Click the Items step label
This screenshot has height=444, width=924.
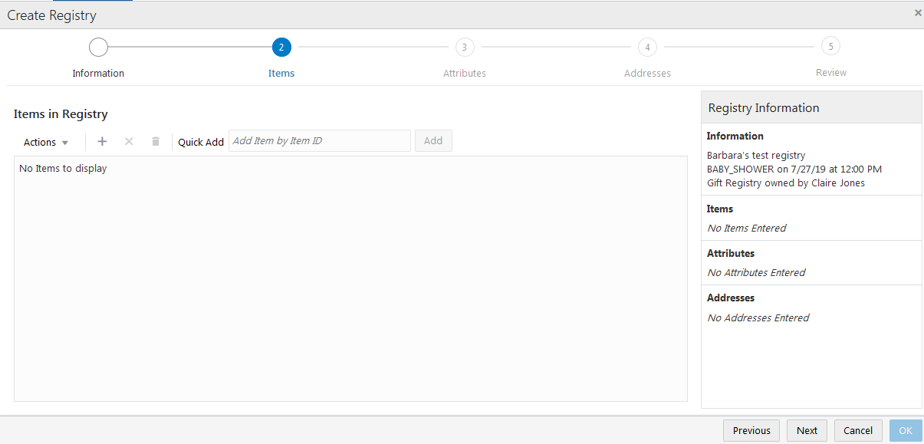(281, 74)
